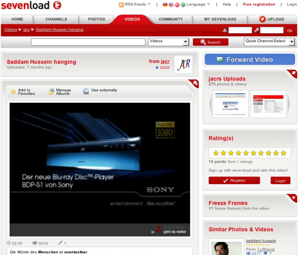Click the similar video comment bubble icon
Viewport: 300px width, 255px height.
tap(266, 253)
